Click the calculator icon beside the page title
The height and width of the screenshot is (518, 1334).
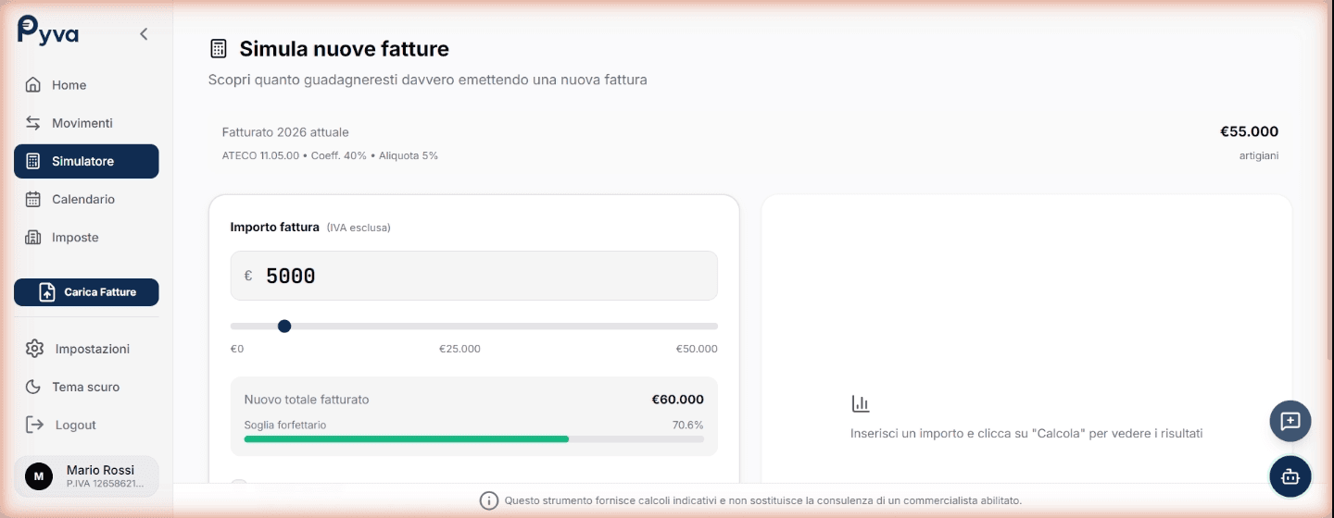pyautogui.click(x=219, y=49)
